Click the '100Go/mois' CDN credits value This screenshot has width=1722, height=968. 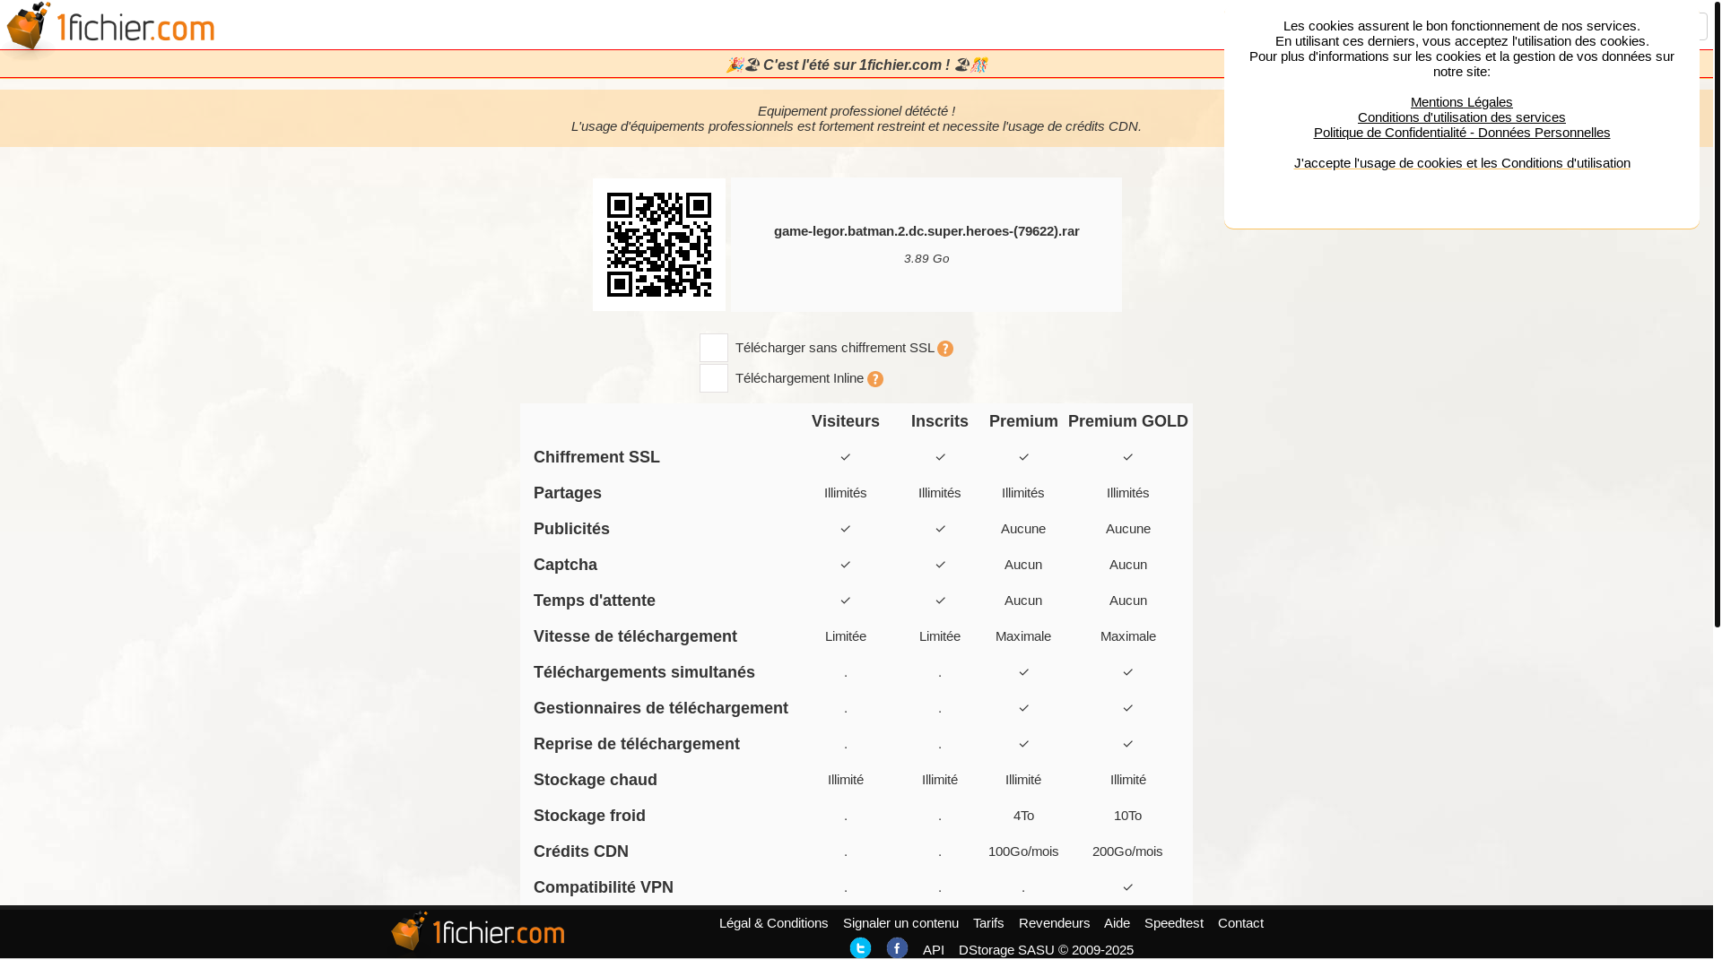pyautogui.click(x=1023, y=851)
